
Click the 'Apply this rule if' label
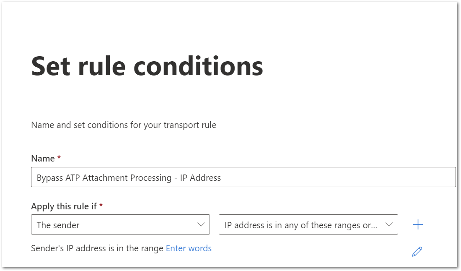[64, 206]
